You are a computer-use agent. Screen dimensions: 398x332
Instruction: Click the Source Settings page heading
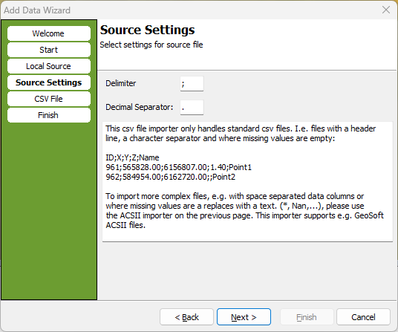147,30
